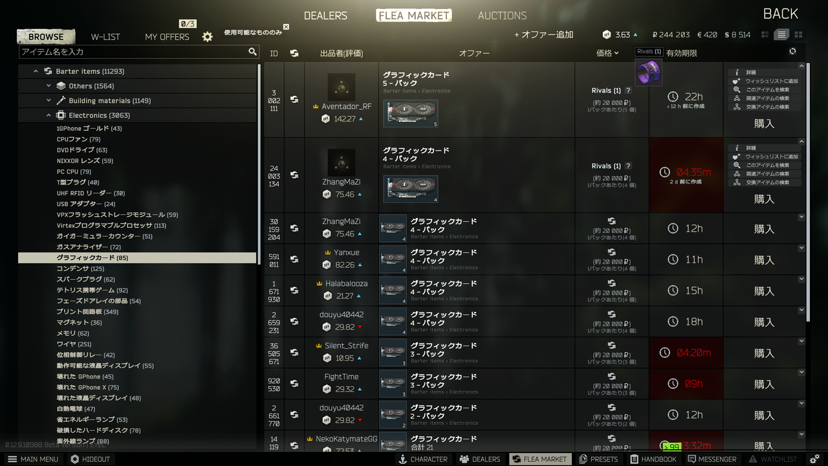Click BACK to leave the market

tap(781, 14)
